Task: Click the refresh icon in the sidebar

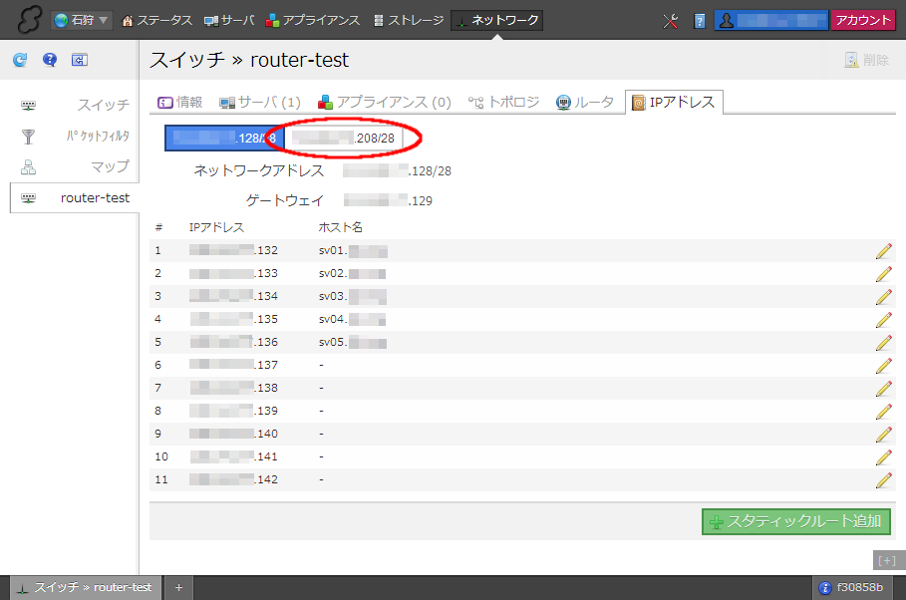Action: (x=20, y=61)
